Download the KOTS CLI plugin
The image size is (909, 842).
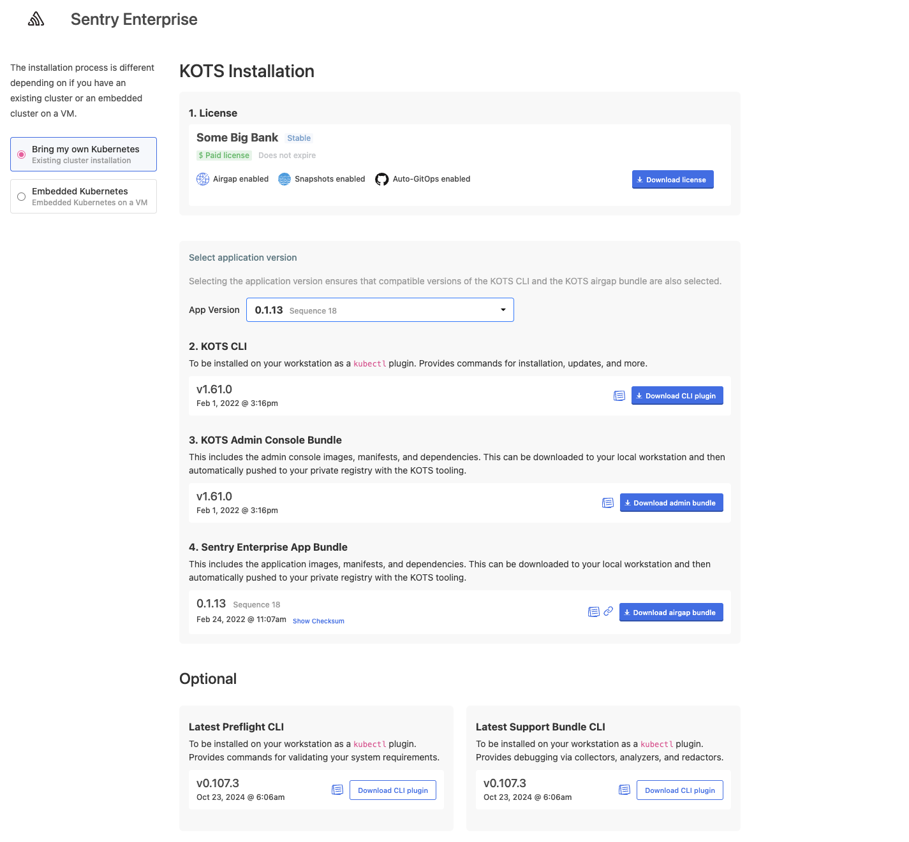click(x=677, y=396)
